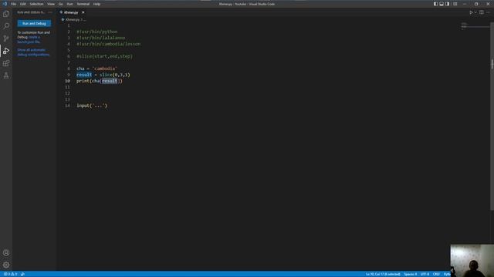Click the create a launch.json file link

pos(29,39)
